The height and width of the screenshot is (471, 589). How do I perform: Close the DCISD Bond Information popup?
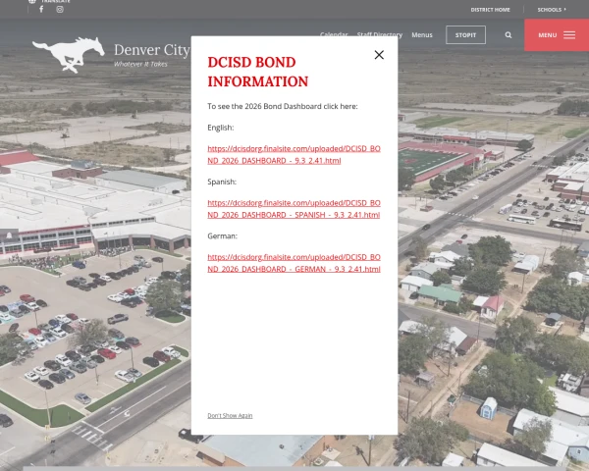coord(379,55)
